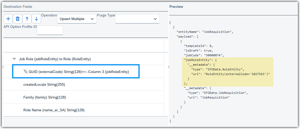Click the entityName JobRequisition line
The height and width of the screenshot is (129, 300).
tap(205, 32)
